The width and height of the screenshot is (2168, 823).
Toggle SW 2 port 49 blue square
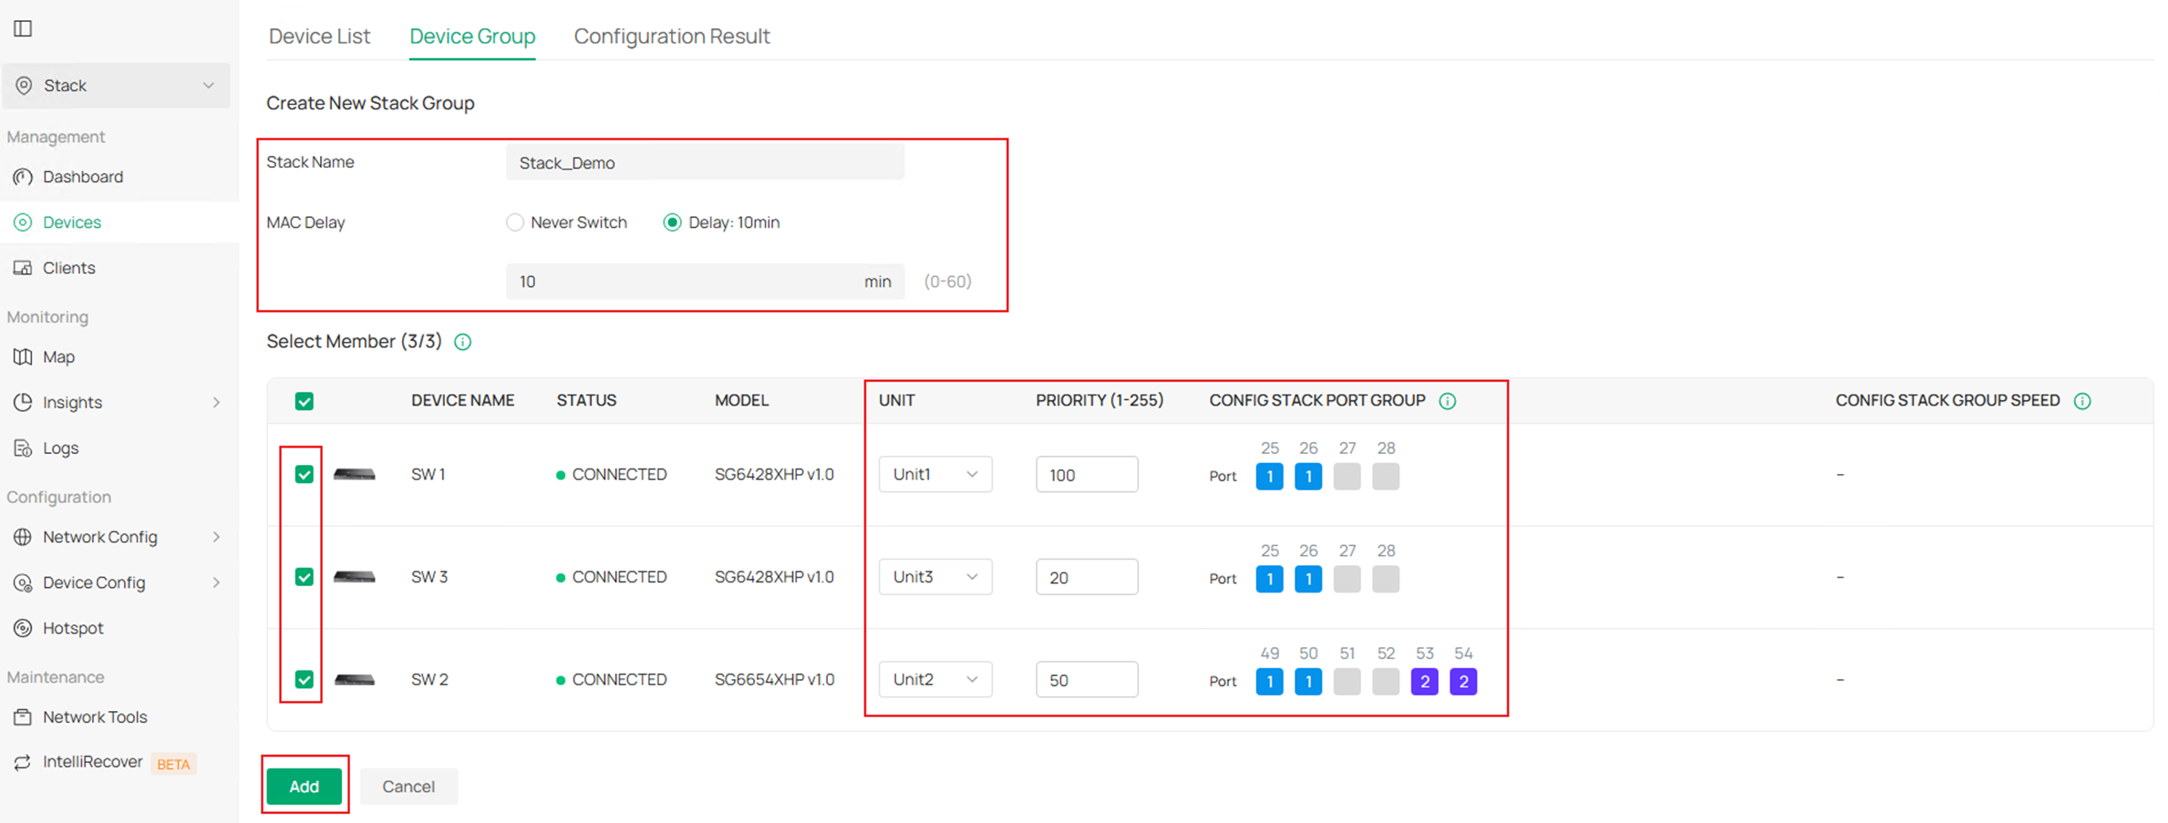[1269, 682]
